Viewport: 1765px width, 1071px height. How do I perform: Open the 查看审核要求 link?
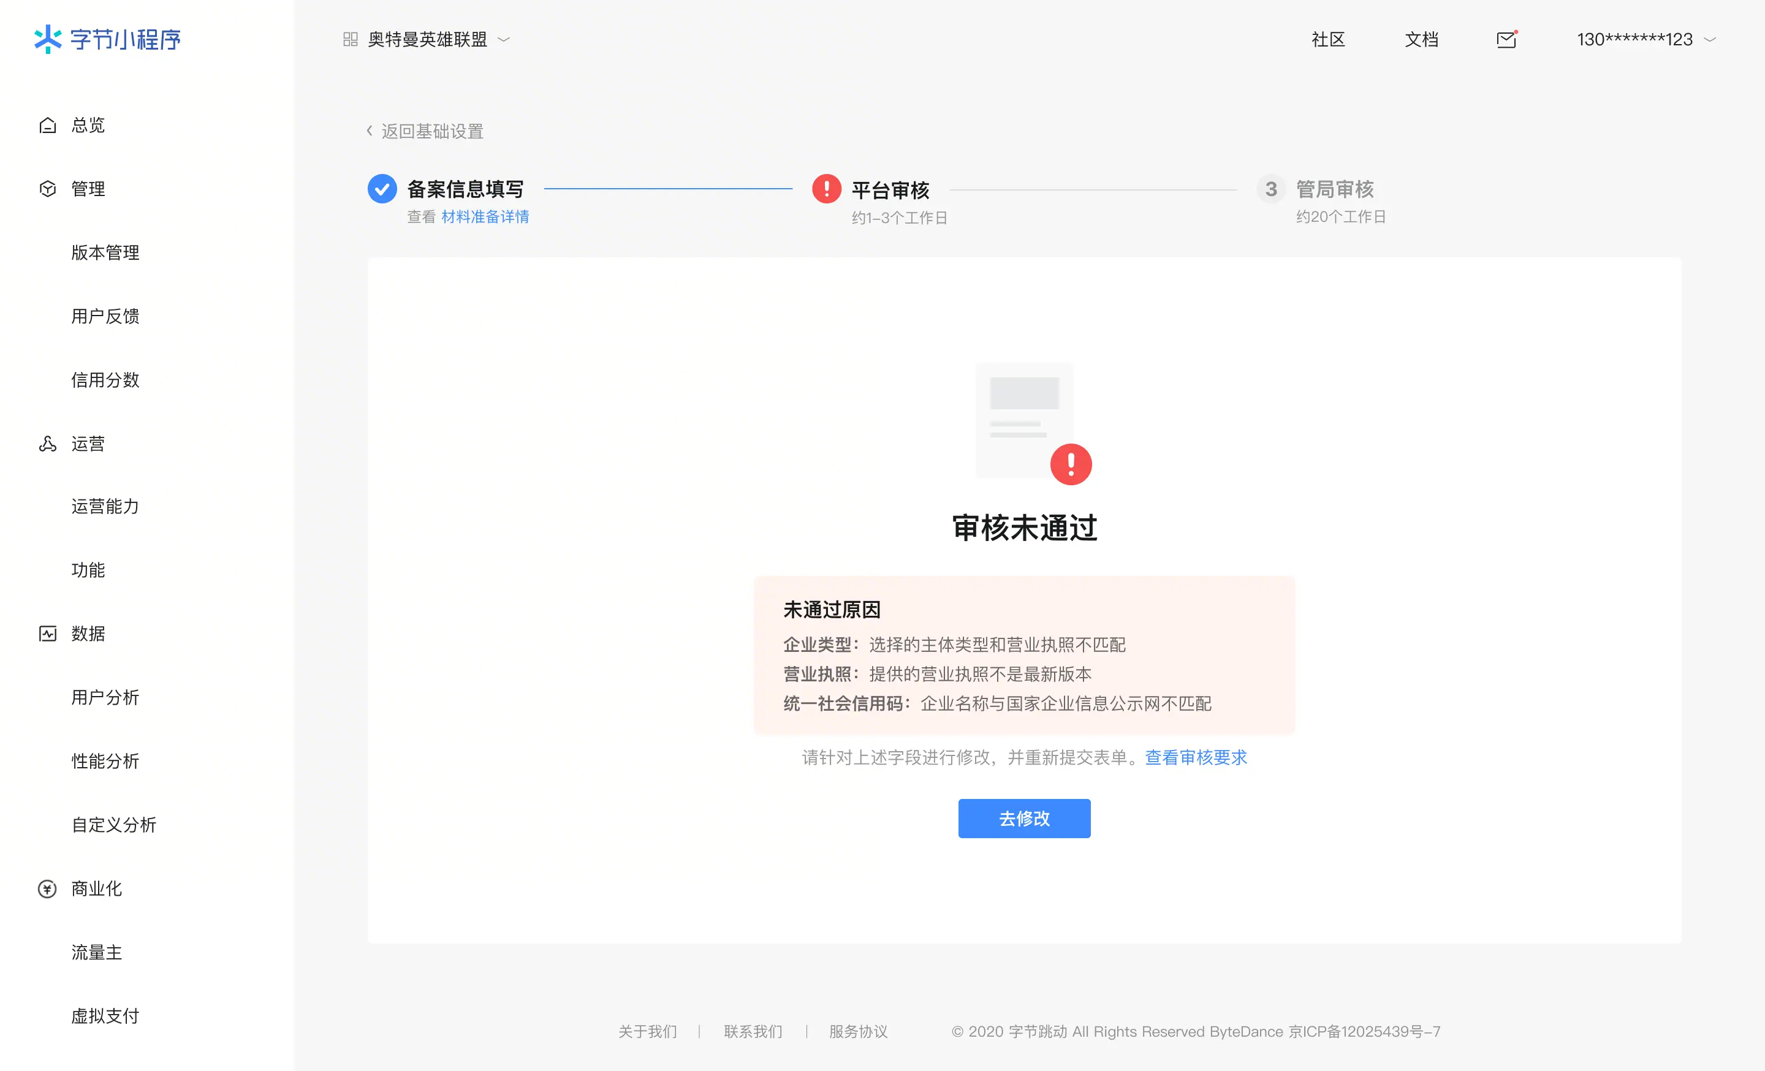click(1196, 757)
